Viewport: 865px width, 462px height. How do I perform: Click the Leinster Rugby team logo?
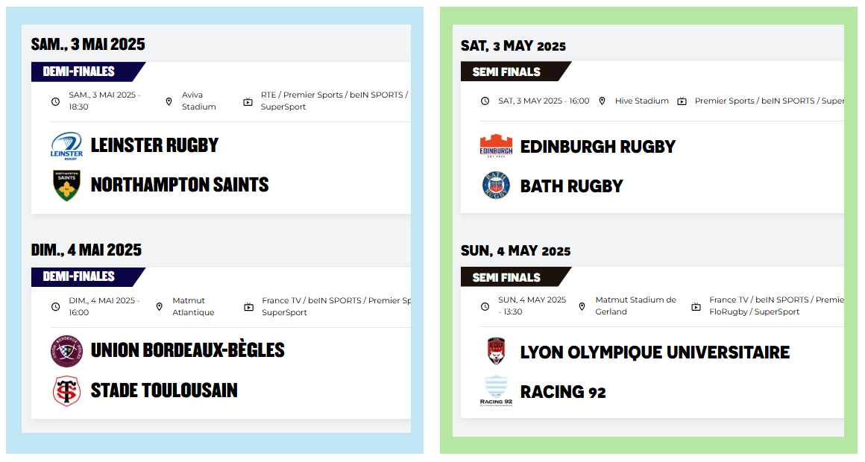(66, 145)
